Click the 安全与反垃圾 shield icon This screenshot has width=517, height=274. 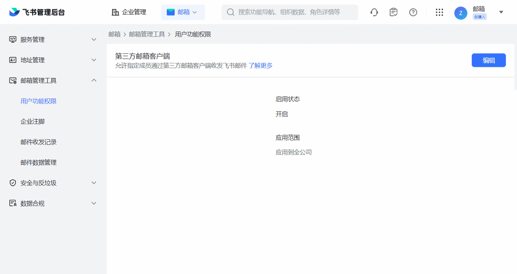pyautogui.click(x=12, y=183)
